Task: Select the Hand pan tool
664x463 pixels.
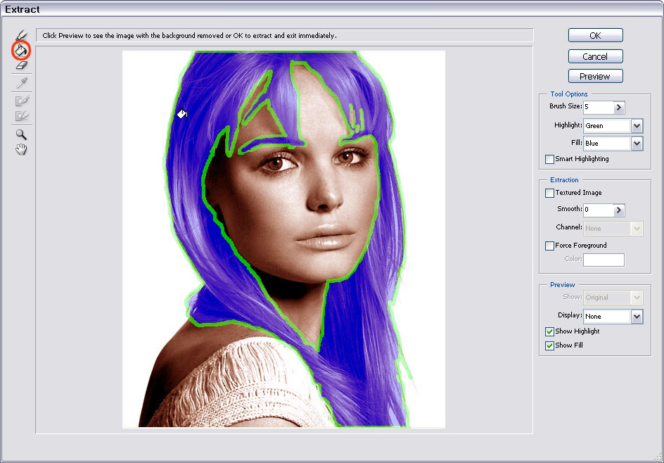Action: [21, 150]
